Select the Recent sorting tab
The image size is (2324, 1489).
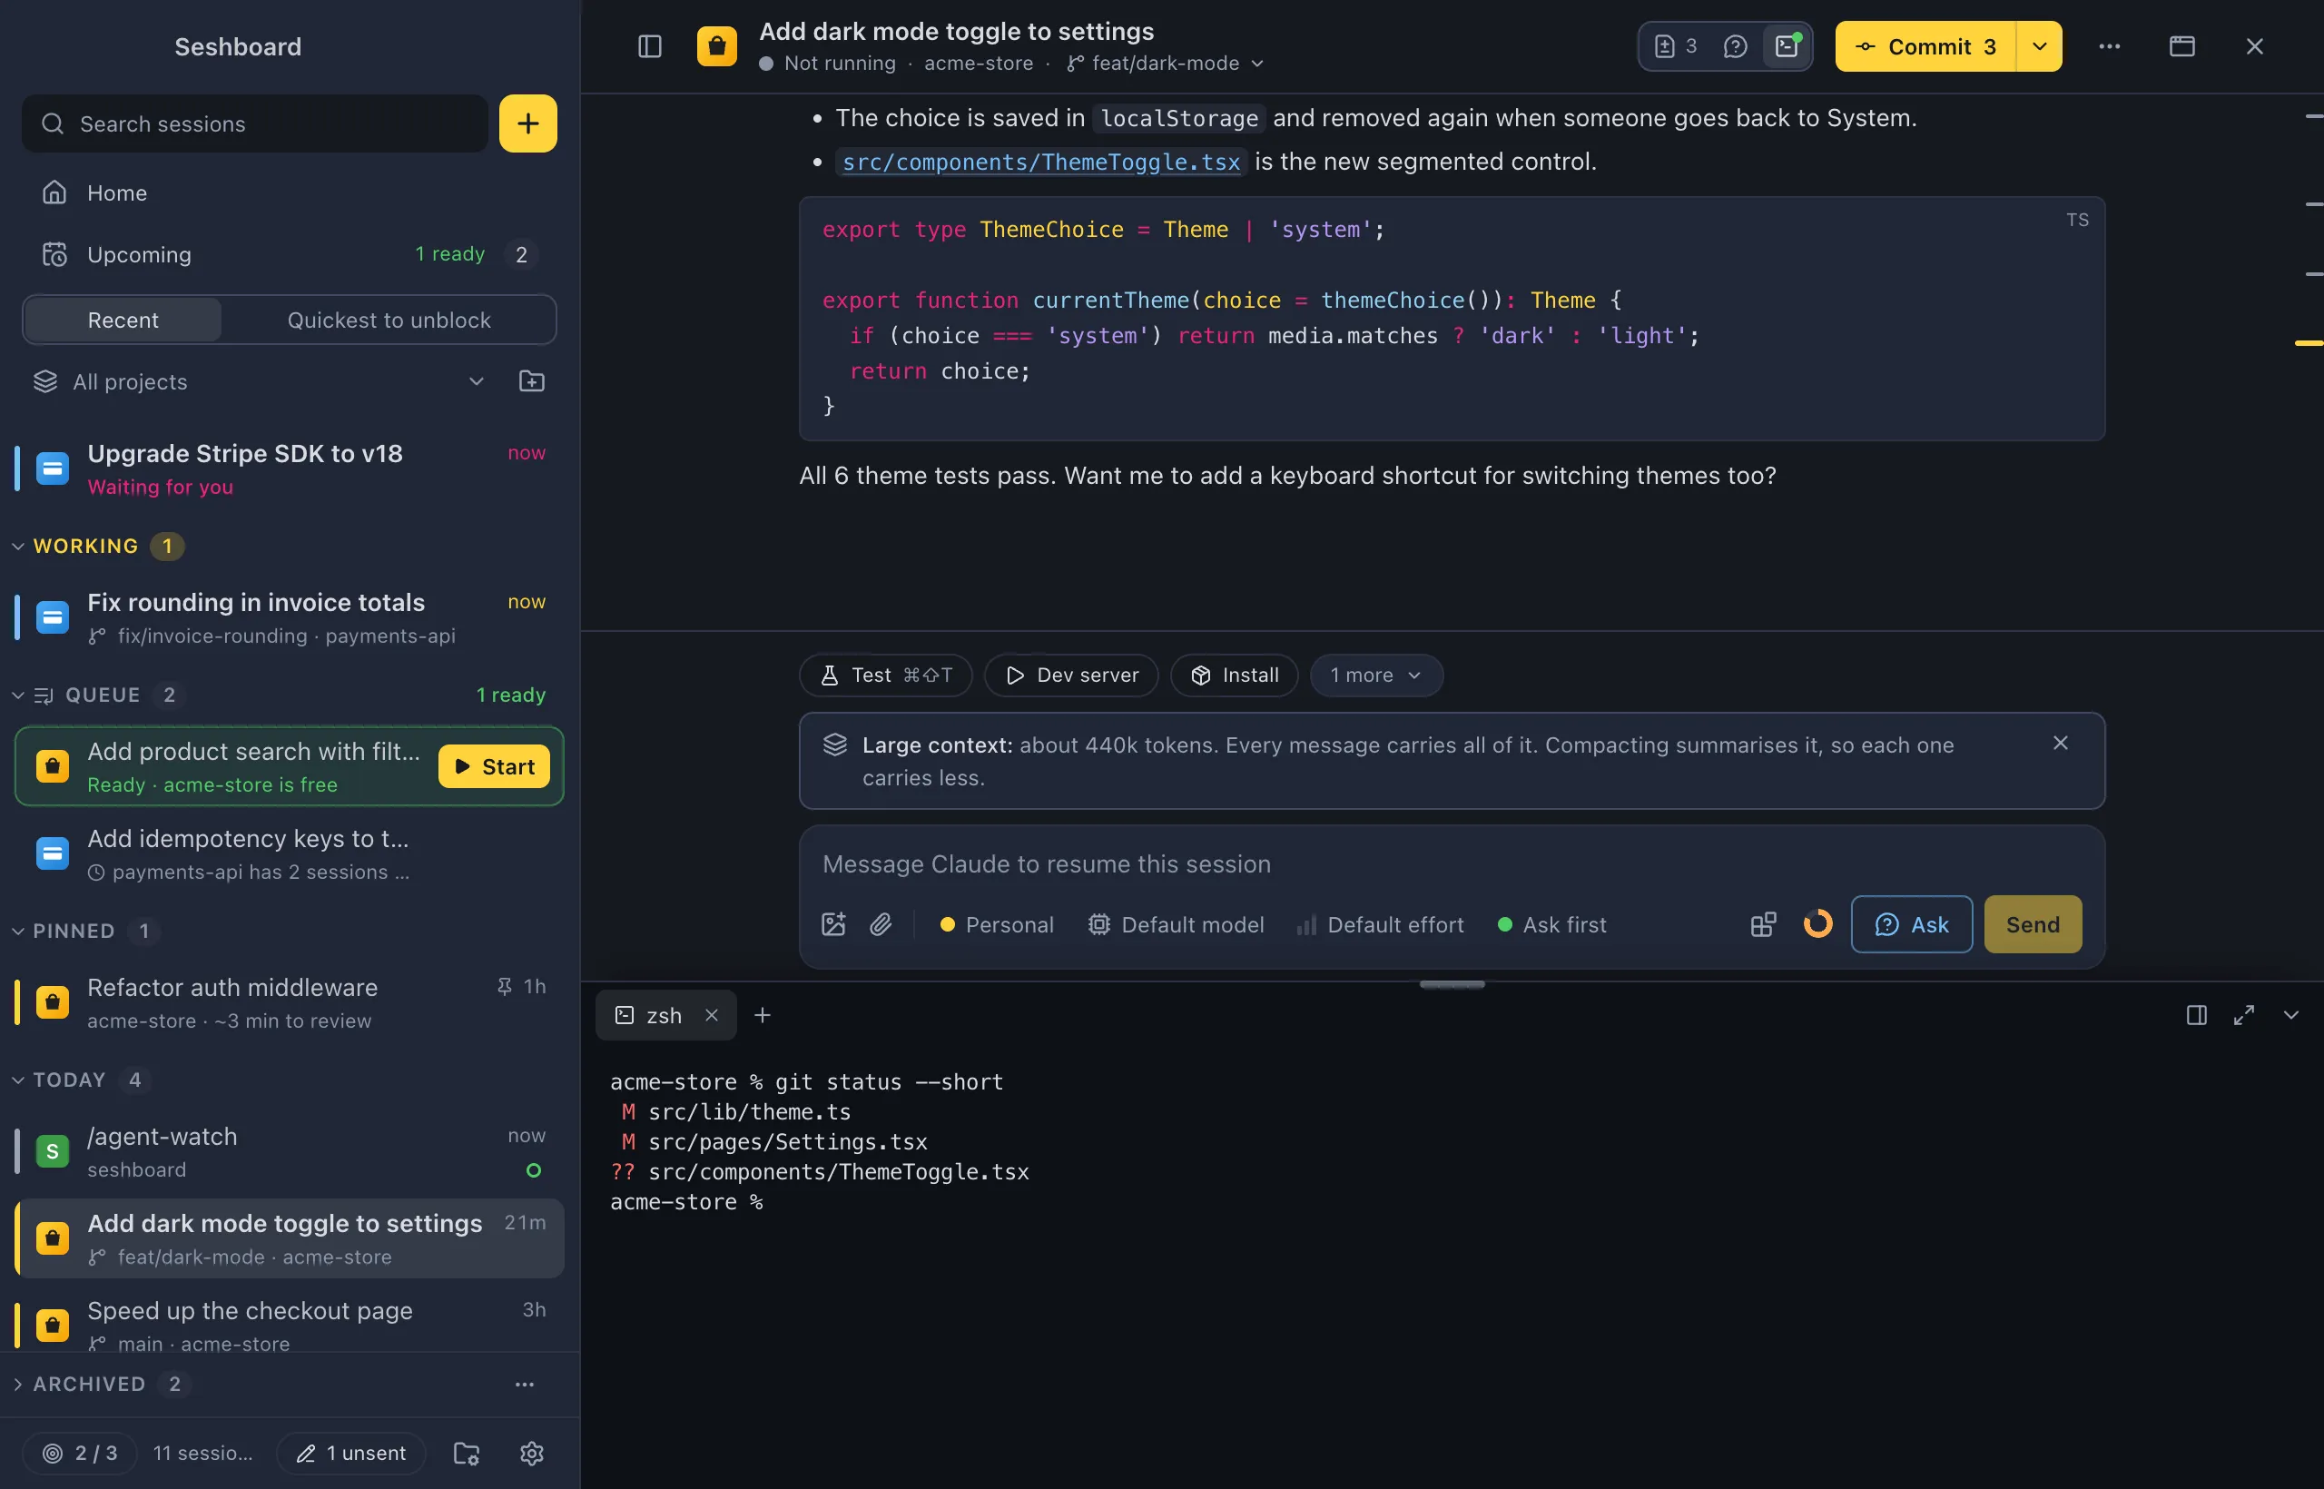pos(123,320)
